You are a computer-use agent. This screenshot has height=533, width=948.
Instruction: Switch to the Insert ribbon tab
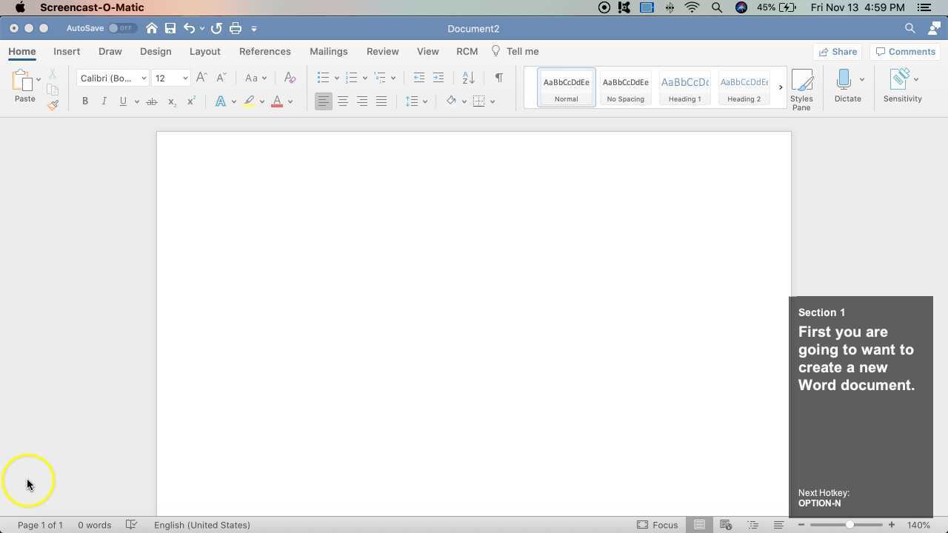[67, 51]
